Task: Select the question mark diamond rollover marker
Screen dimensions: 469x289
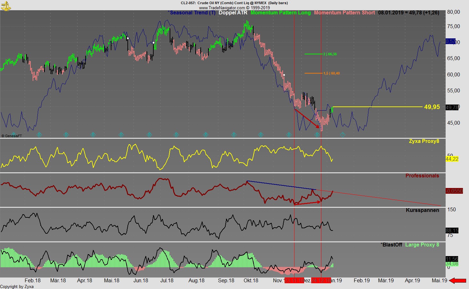Action: tap(343, 135)
